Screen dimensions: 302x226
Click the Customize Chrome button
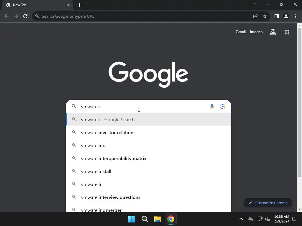268,203
